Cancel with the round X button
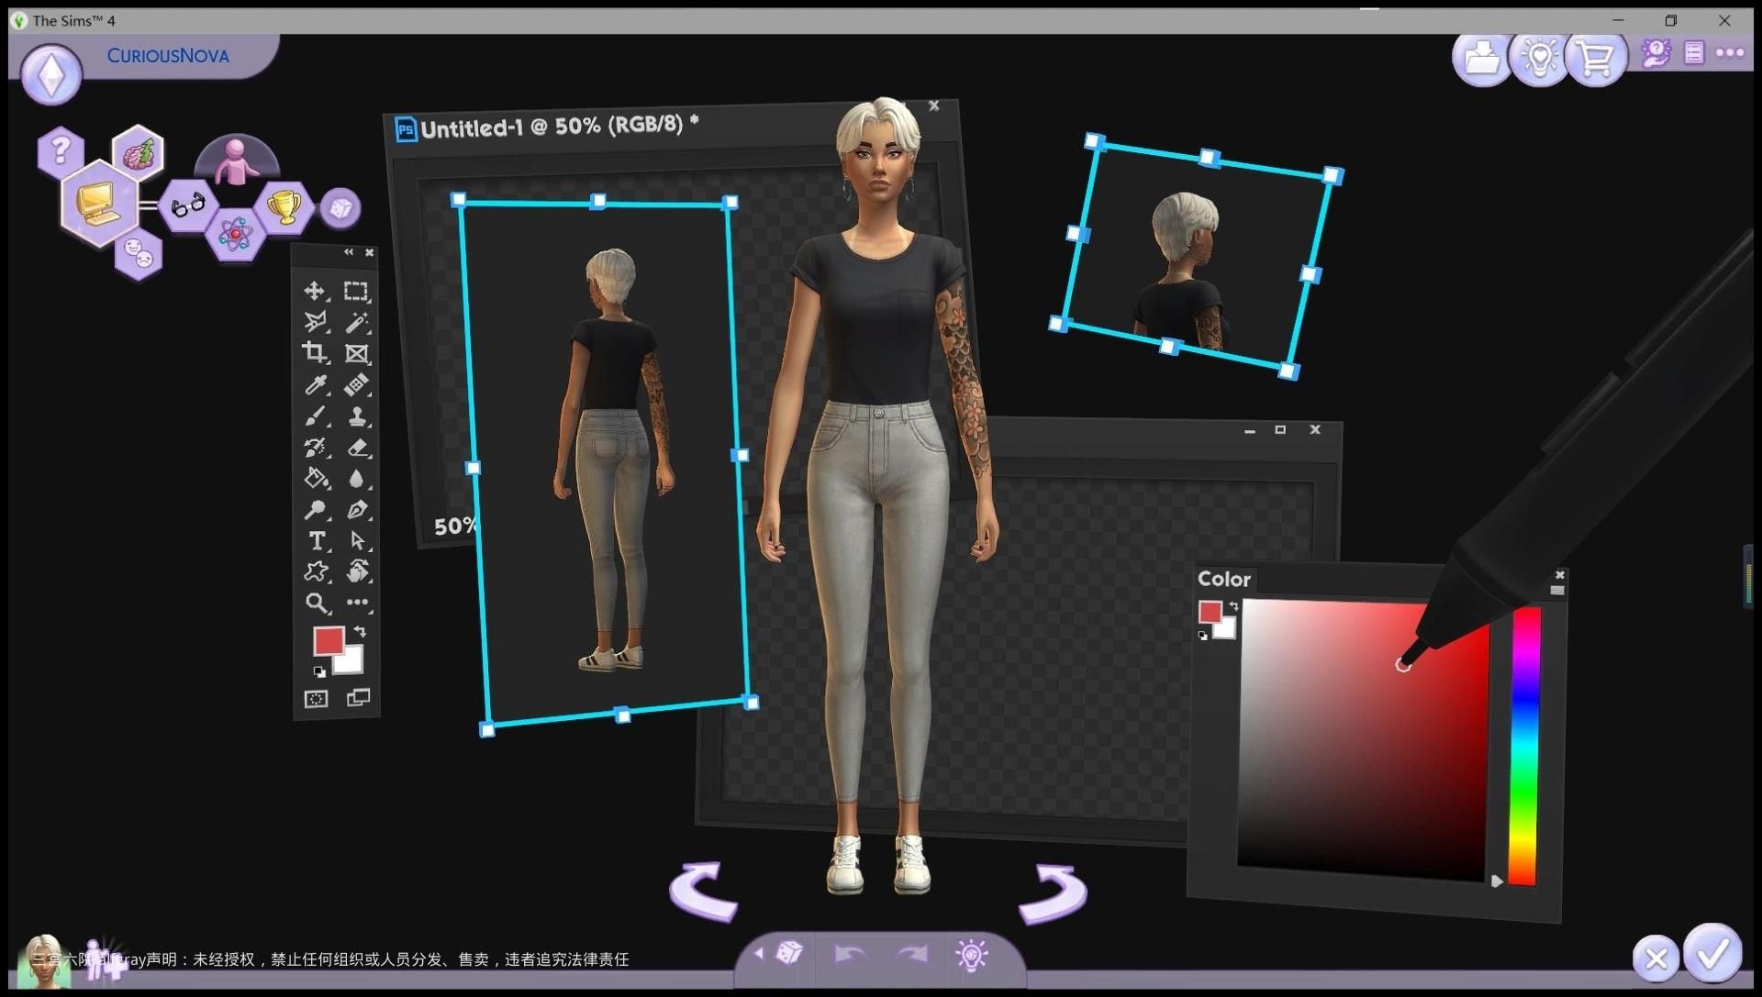Viewport: 1762px width, 997px height. (1656, 959)
